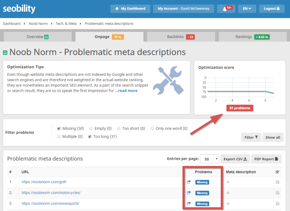Switch to the Onpage tab
Viewport: 290px width, 211px height.
click(x=109, y=37)
